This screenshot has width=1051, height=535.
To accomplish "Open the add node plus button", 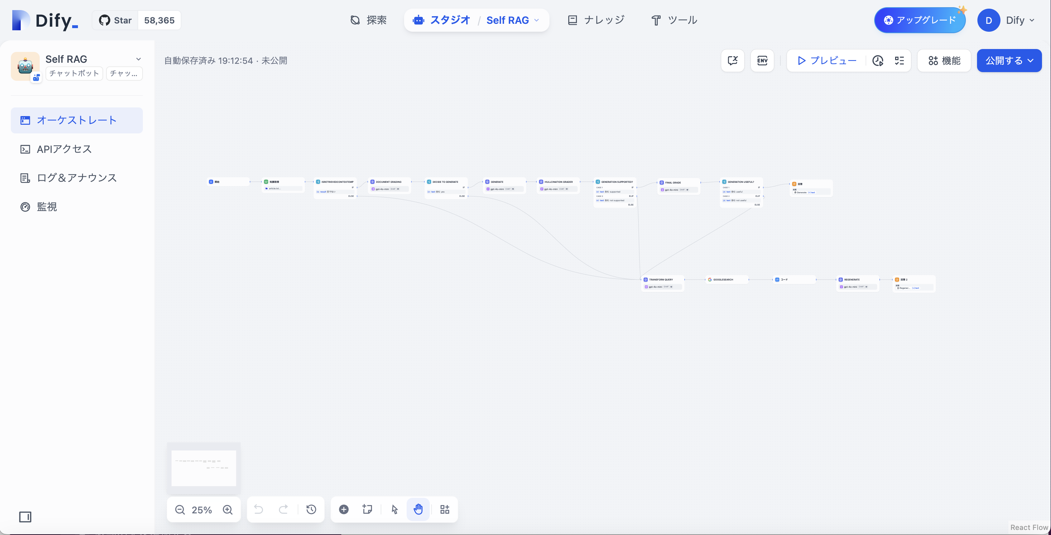I will tap(343, 509).
